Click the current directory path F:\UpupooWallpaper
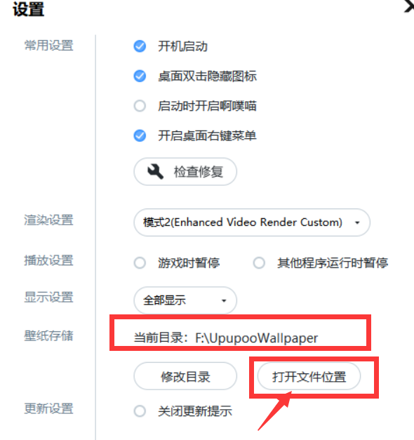The image size is (414, 440). point(256,338)
